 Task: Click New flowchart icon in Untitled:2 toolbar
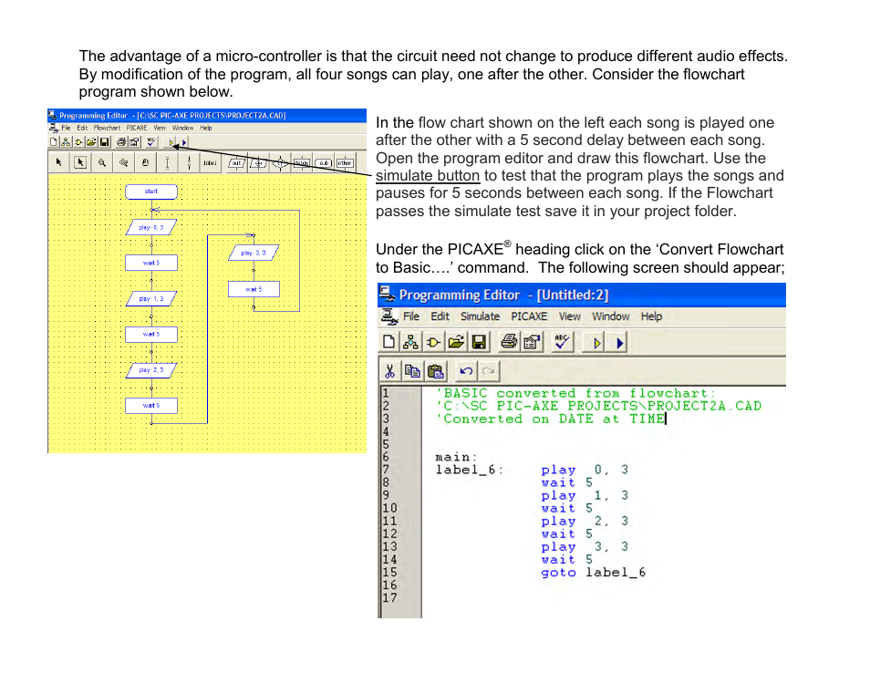coord(410,342)
